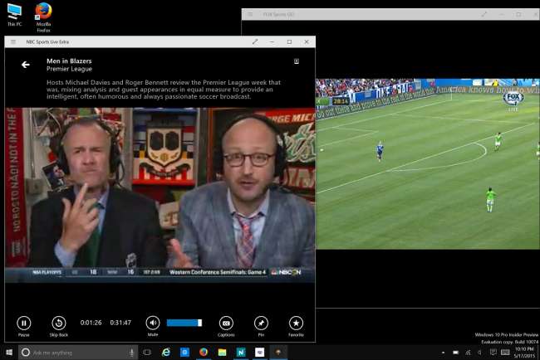Click the total duration 0:31:47
This screenshot has width=540, height=360.
120,323
